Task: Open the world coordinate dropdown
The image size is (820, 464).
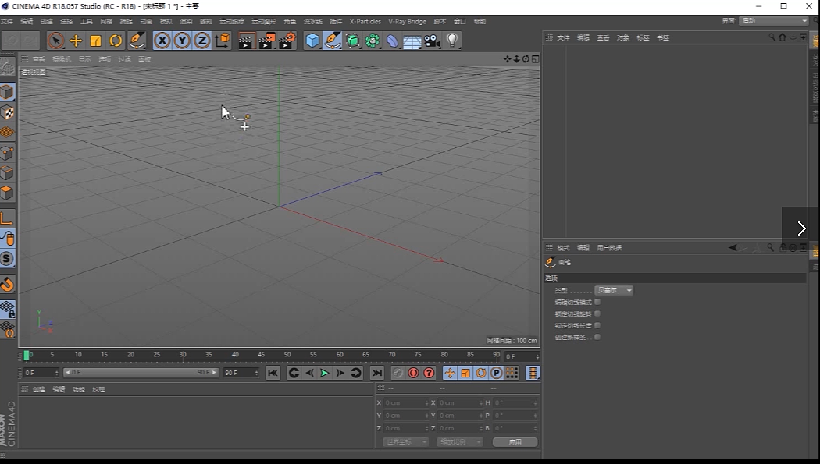Action: tap(406, 442)
